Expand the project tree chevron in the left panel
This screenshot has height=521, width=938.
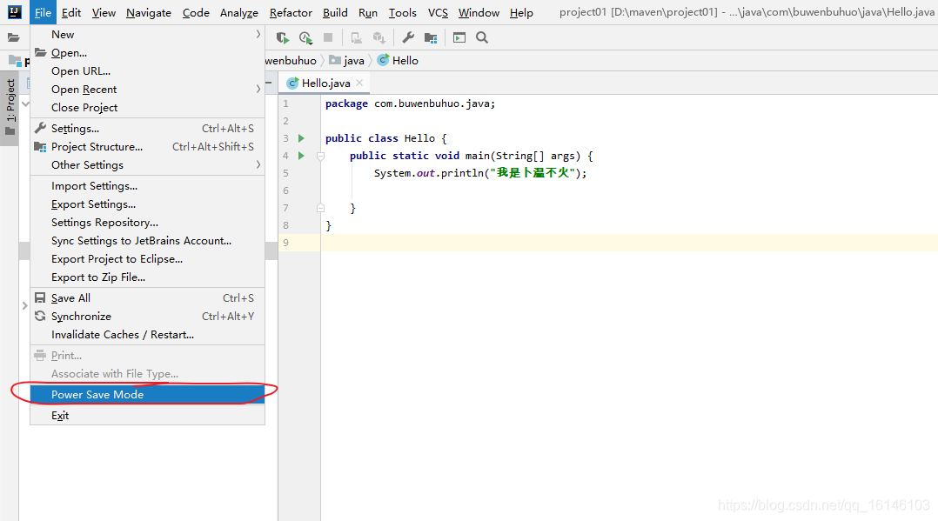click(x=24, y=305)
